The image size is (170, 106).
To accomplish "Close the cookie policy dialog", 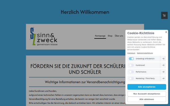I will pyautogui.click(x=166, y=32).
